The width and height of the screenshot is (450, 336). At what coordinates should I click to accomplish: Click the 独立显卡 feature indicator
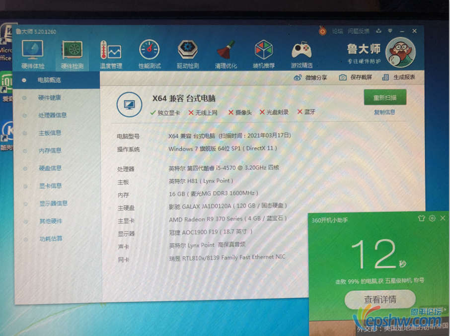[x=165, y=113]
